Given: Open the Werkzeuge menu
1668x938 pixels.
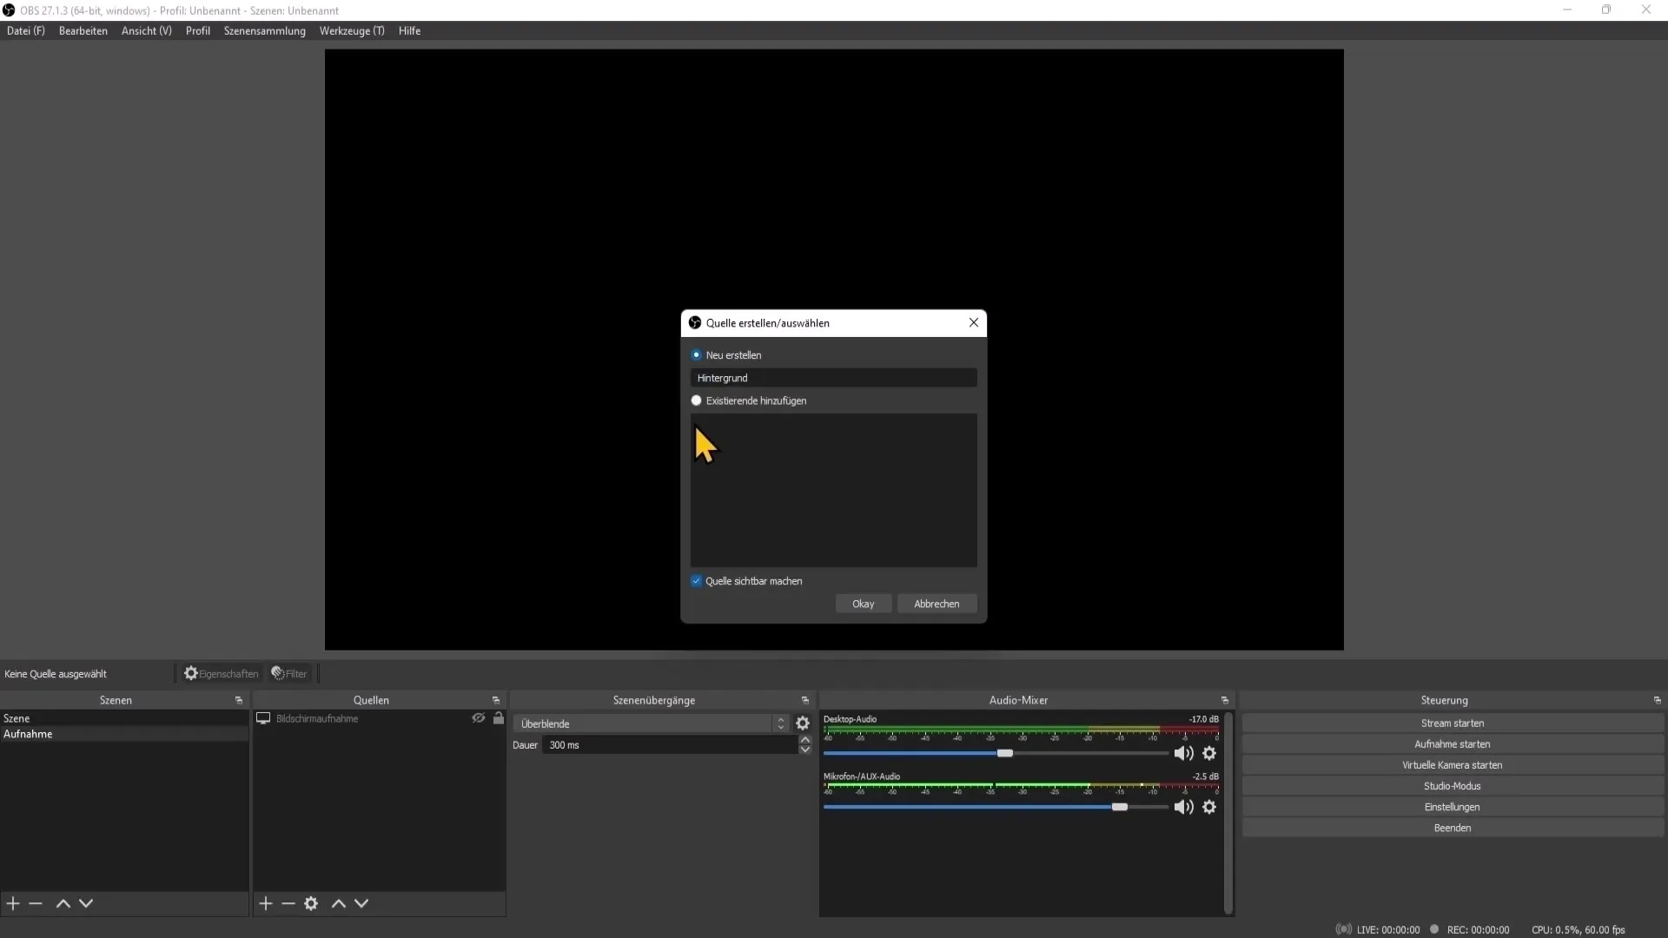Looking at the screenshot, I should (352, 30).
